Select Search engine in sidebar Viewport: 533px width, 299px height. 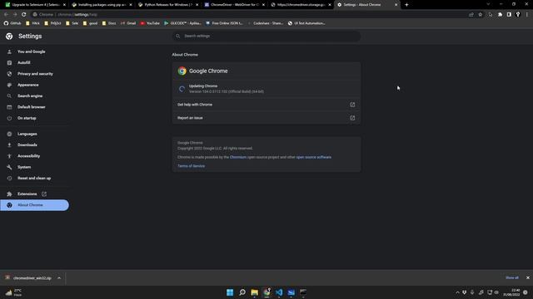(30, 96)
